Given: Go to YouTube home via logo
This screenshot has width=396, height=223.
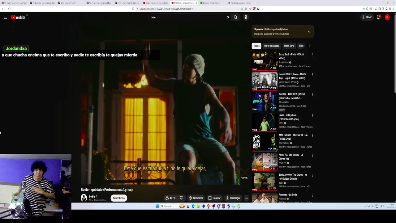Looking at the screenshot, I should [x=19, y=17].
